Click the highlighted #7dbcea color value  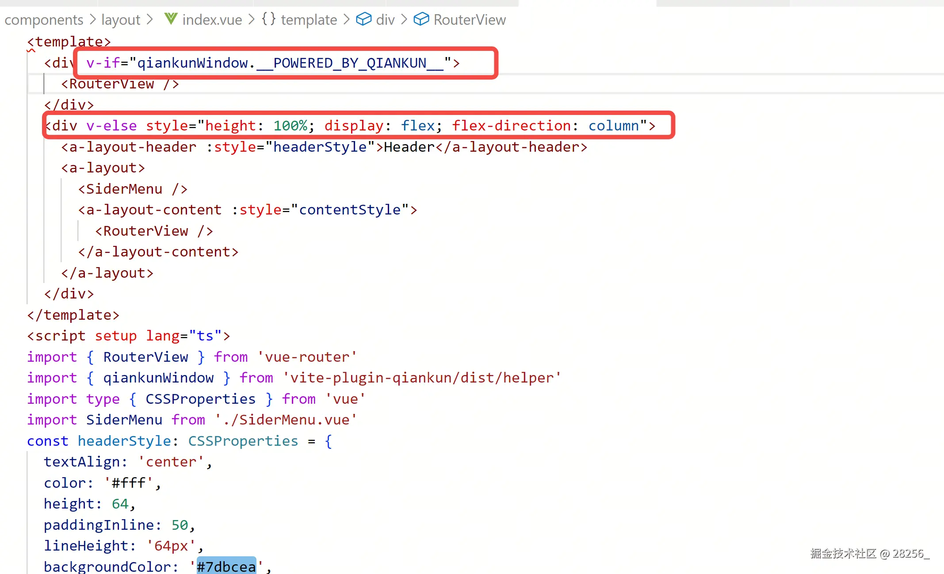pyautogui.click(x=226, y=566)
